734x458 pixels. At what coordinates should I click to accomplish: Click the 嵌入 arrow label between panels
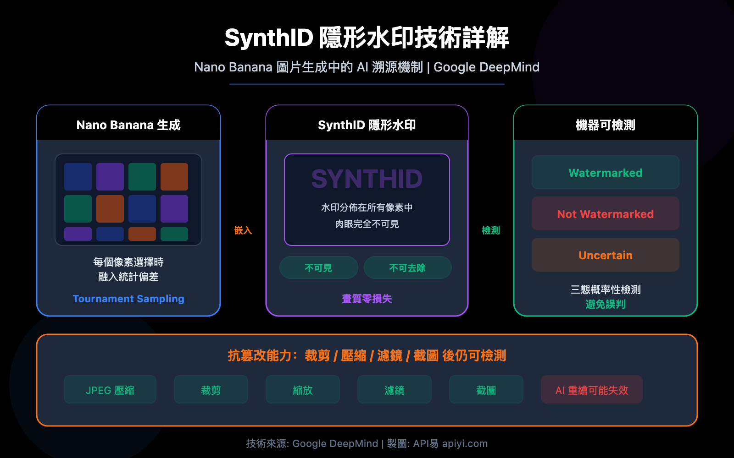coord(243,230)
